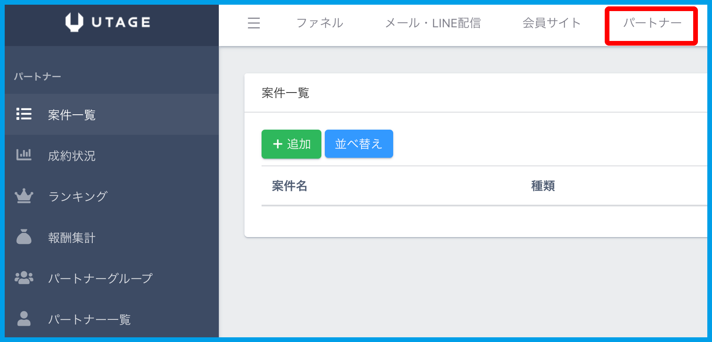Click the list icon beside 案件一覧
712x342 pixels.
click(x=24, y=114)
